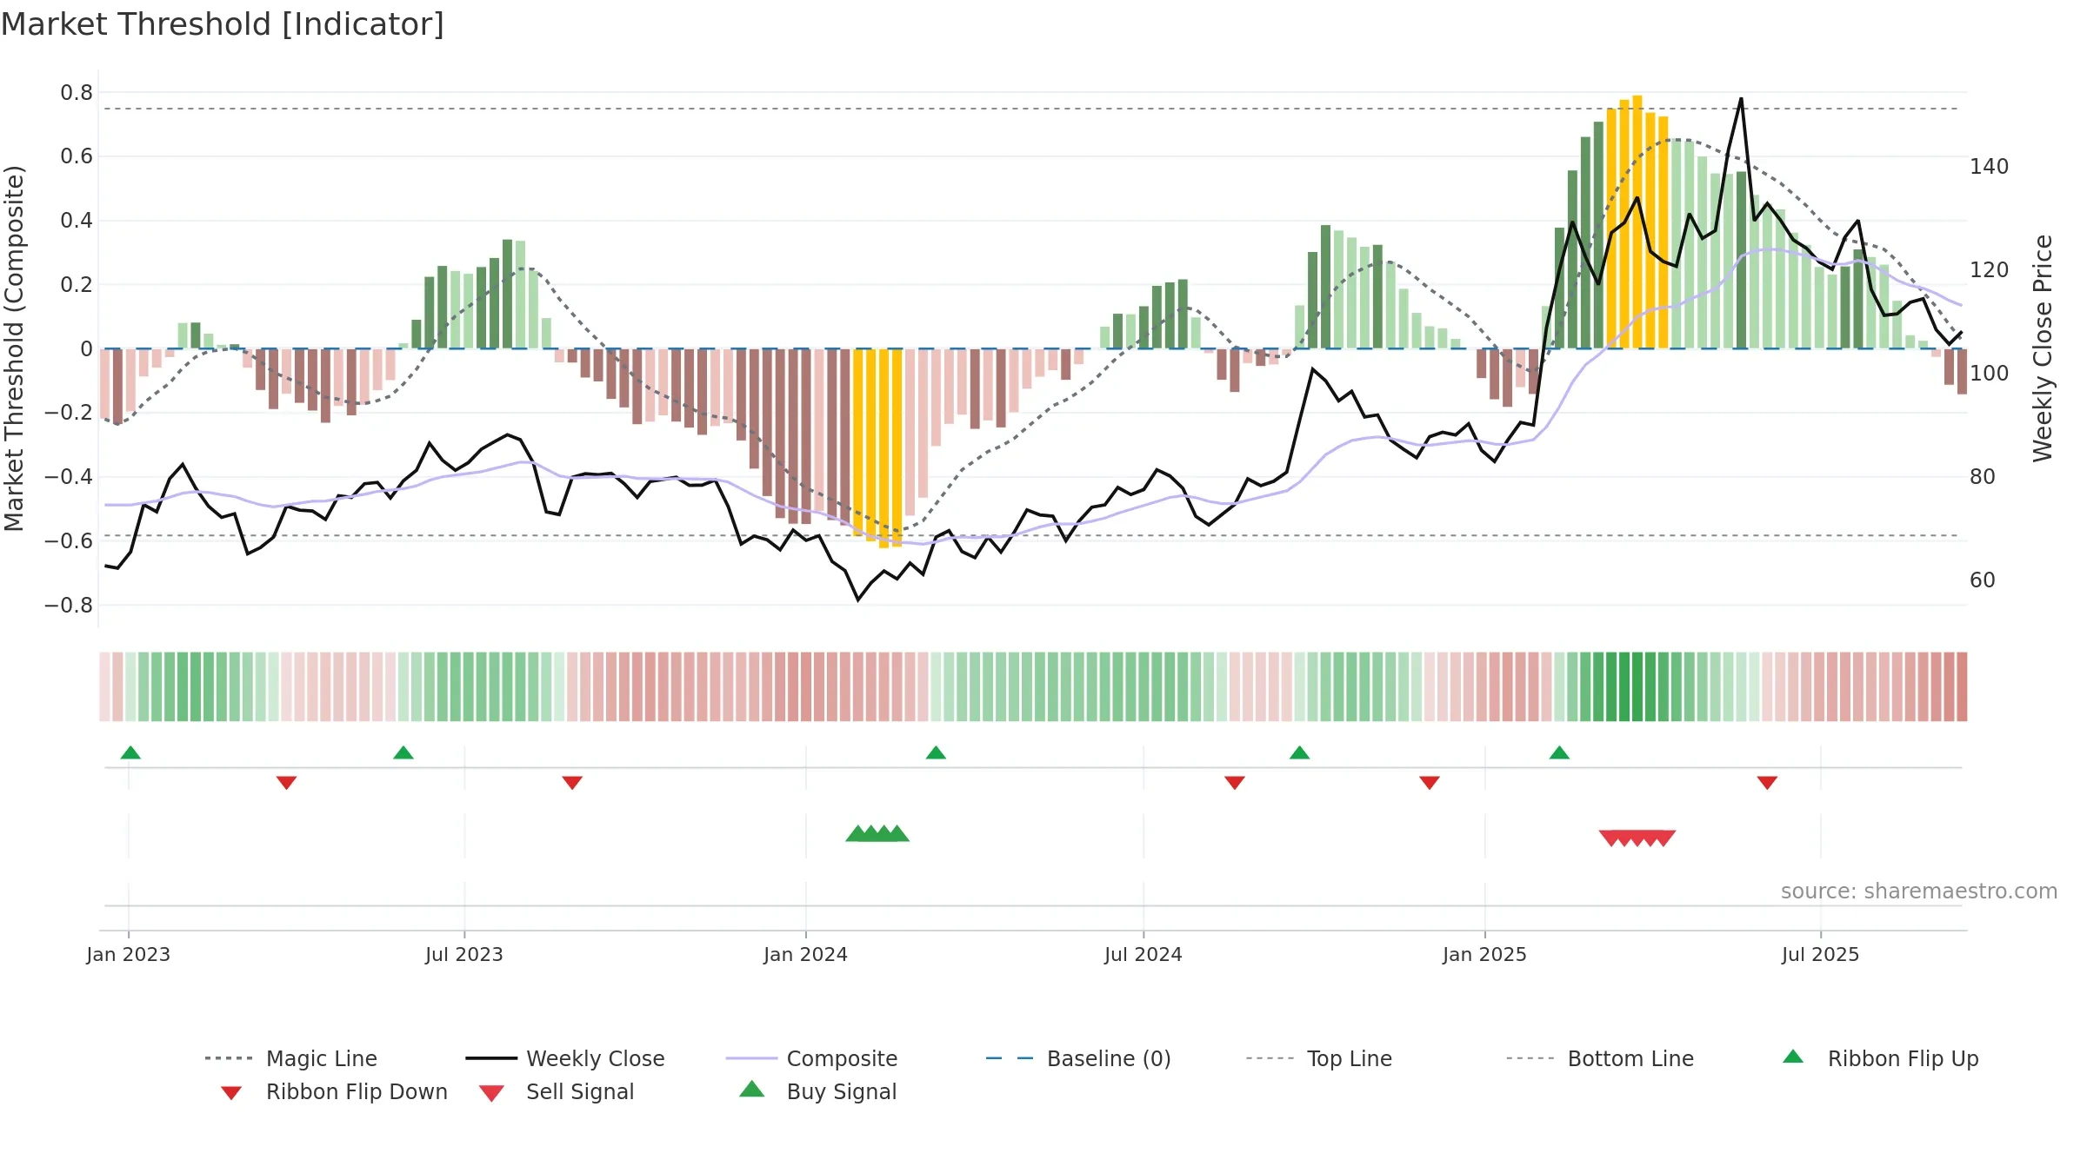
Task: Click the 60 right axis price label
Action: [x=1983, y=580]
